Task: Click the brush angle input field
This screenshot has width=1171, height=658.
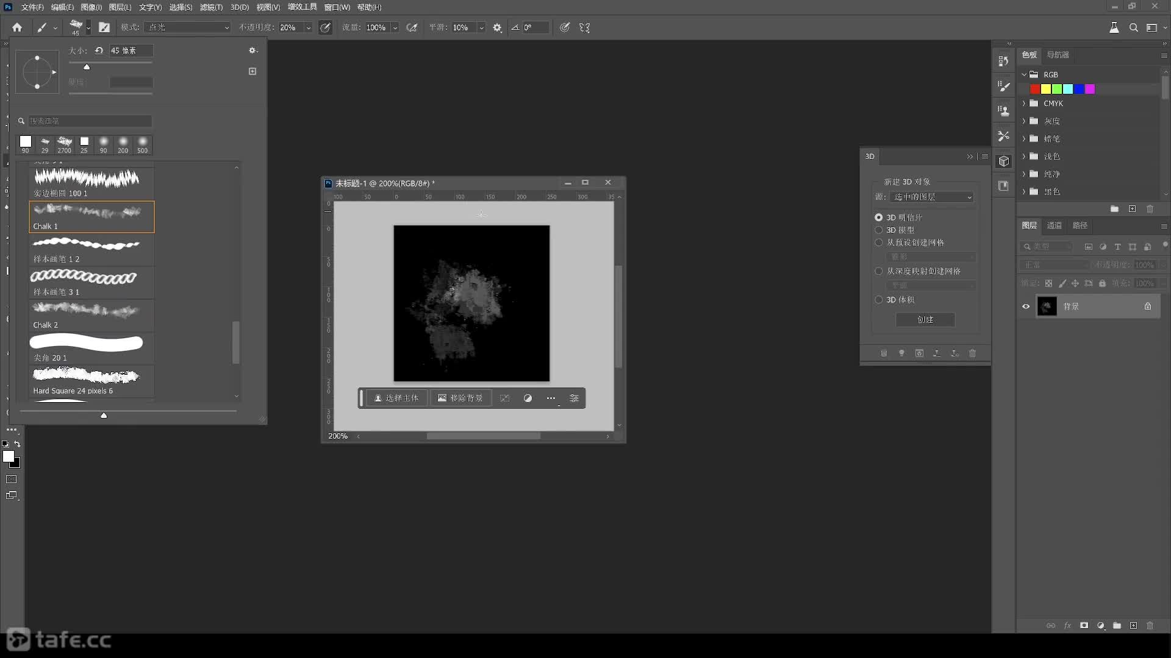Action: click(535, 27)
